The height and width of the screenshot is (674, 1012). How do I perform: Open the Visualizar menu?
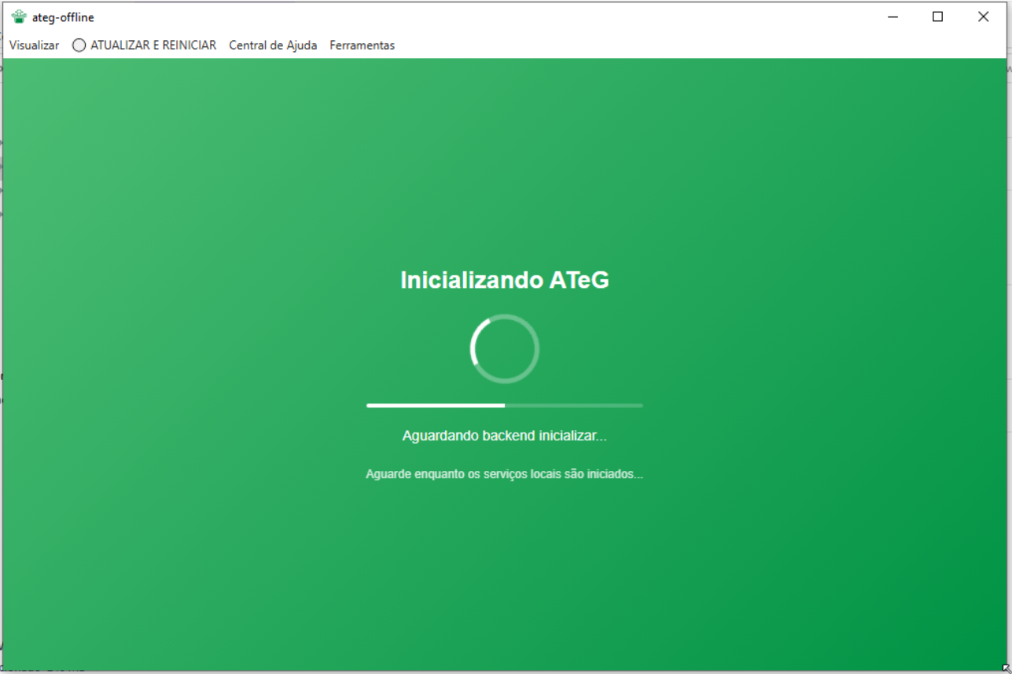click(x=33, y=46)
